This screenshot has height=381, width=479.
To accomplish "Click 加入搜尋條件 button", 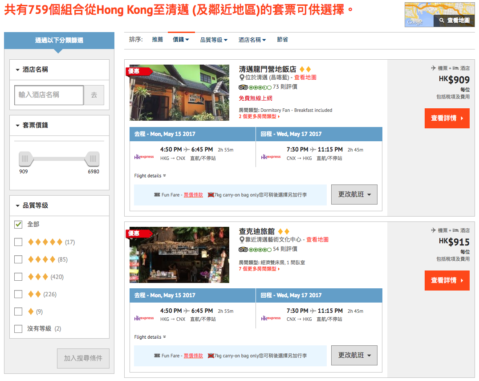I will pos(83,358).
